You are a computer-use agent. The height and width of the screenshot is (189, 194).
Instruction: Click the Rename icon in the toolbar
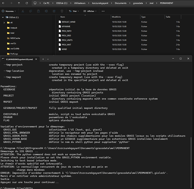pos(46,11)
